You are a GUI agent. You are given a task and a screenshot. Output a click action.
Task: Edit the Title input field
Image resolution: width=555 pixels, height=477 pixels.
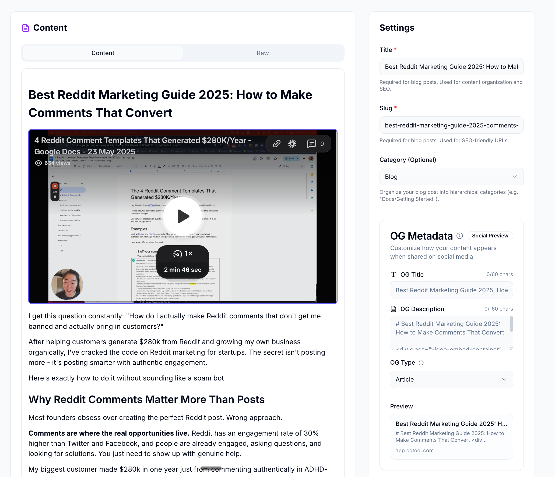(x=451, y=67)
